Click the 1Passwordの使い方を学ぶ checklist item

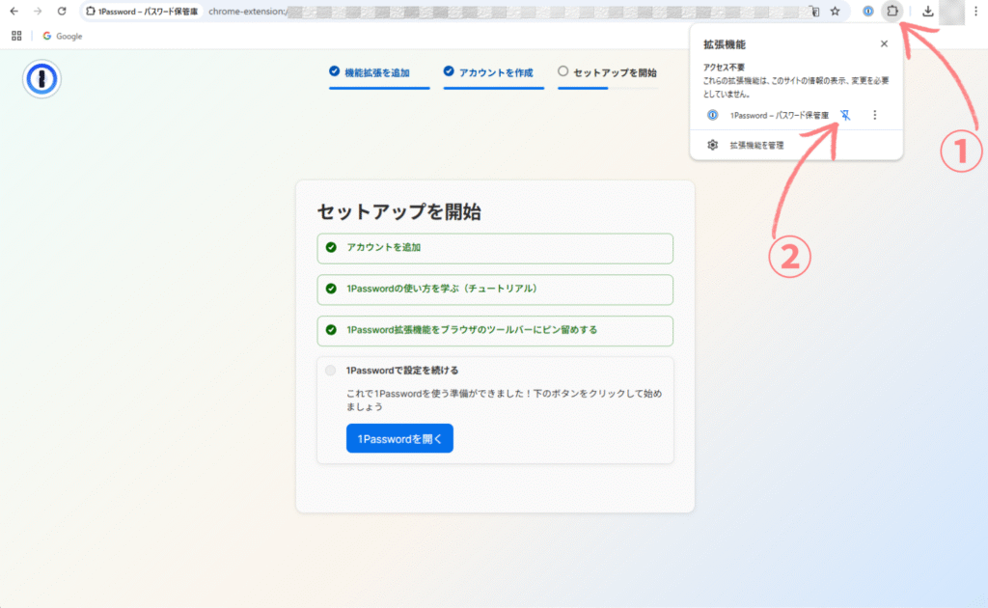click(x=495, y=290)
